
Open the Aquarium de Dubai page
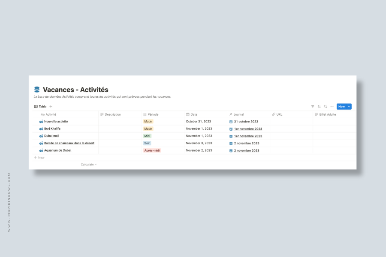57,150
